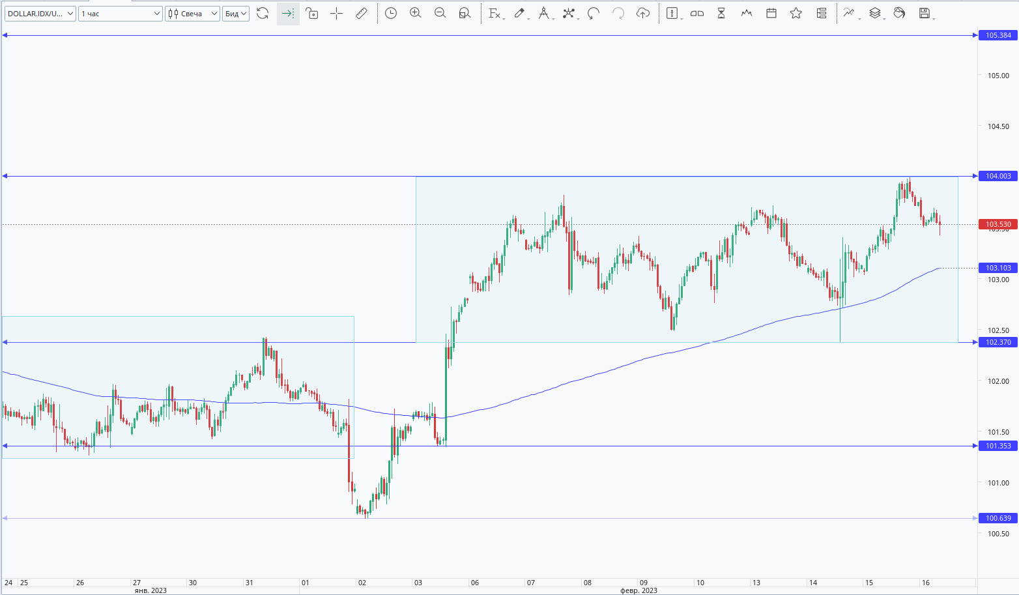Click the cloud upload icon
Image resolution: width=1019 pixels, height=595 pixels.
click(x=643, y=13)
